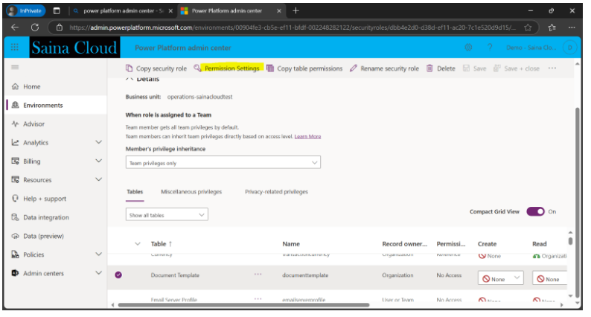Open browser settings and more menu
The height and width of the screenshot is (317, 591).
pyautogui.click(x=572, y=27)
